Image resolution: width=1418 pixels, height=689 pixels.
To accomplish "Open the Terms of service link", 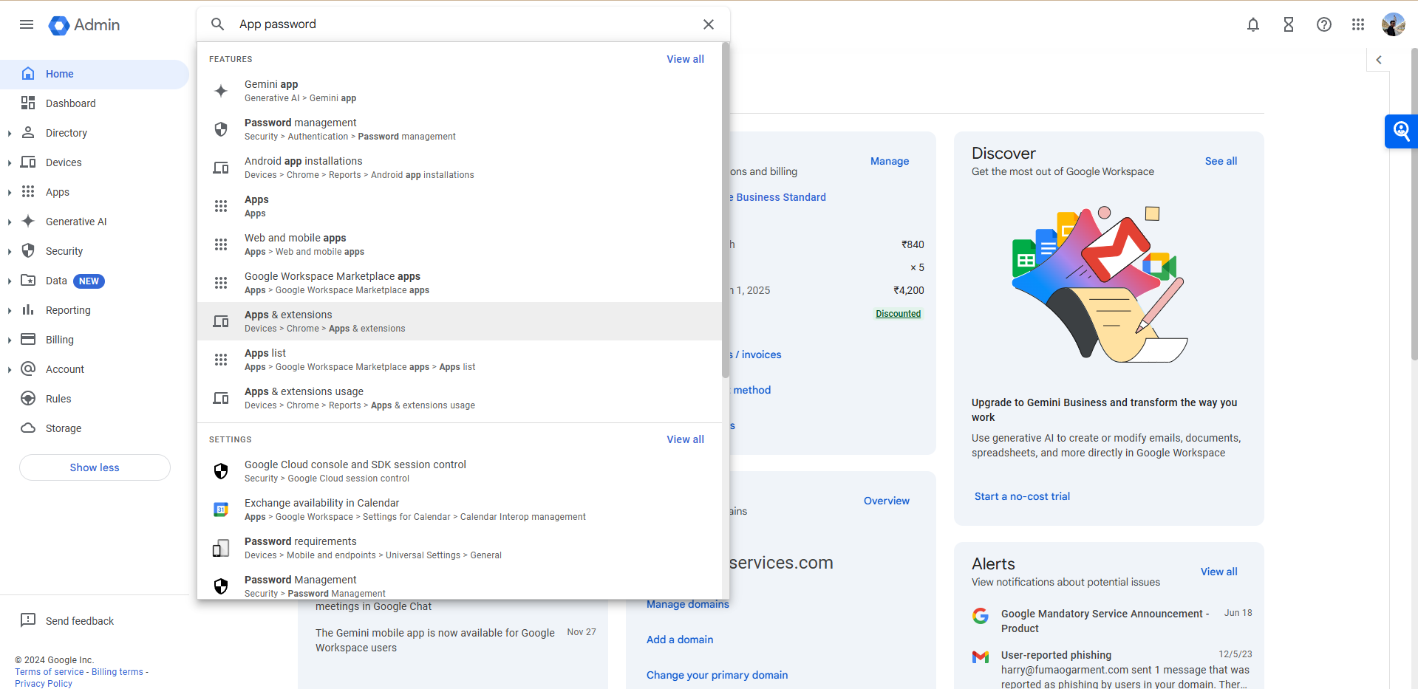I will [50, 672].
